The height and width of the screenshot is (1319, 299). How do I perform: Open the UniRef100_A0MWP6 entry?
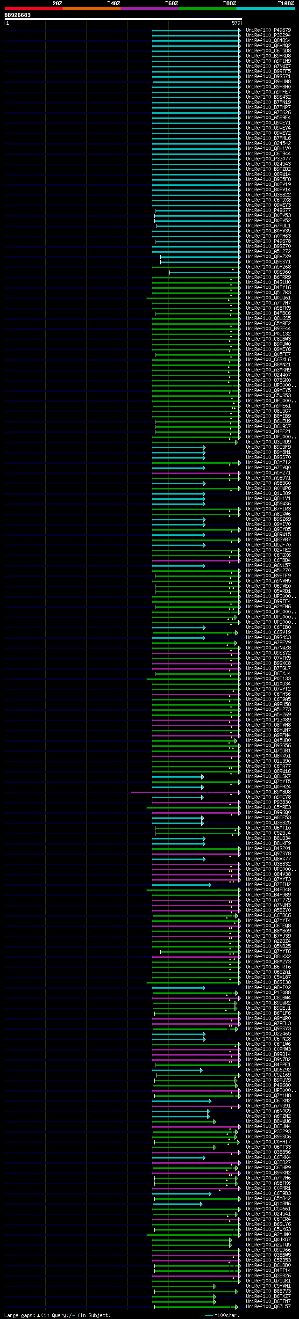[268, 489]
